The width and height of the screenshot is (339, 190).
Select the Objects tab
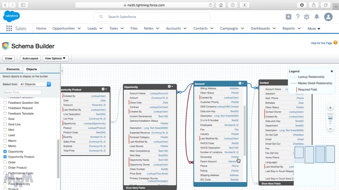(x=32, y=69)
